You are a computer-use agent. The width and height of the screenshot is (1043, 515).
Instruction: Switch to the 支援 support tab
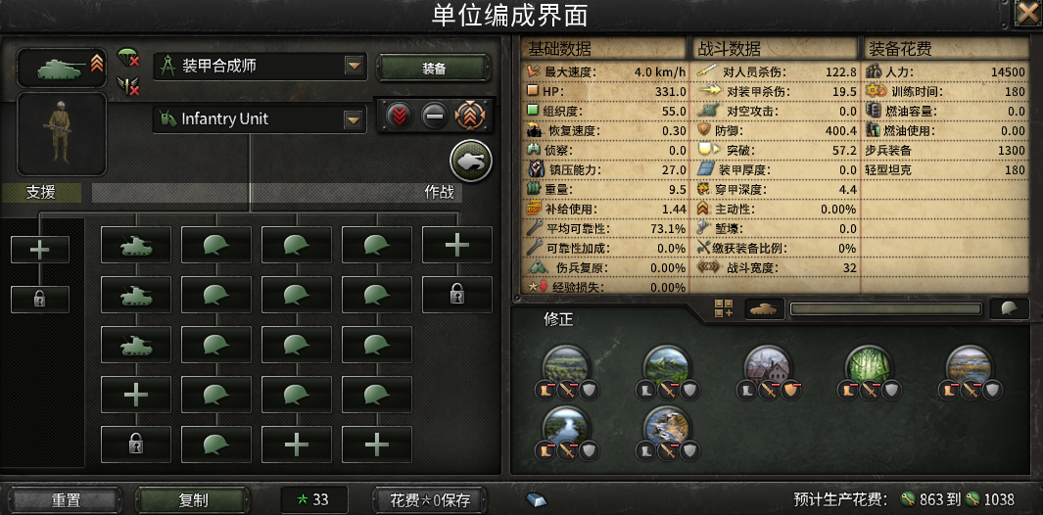[x=40, y=193]
